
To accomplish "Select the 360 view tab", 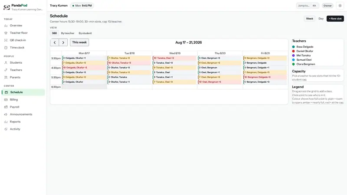I will pyautogui.click(x=54, y=33).
